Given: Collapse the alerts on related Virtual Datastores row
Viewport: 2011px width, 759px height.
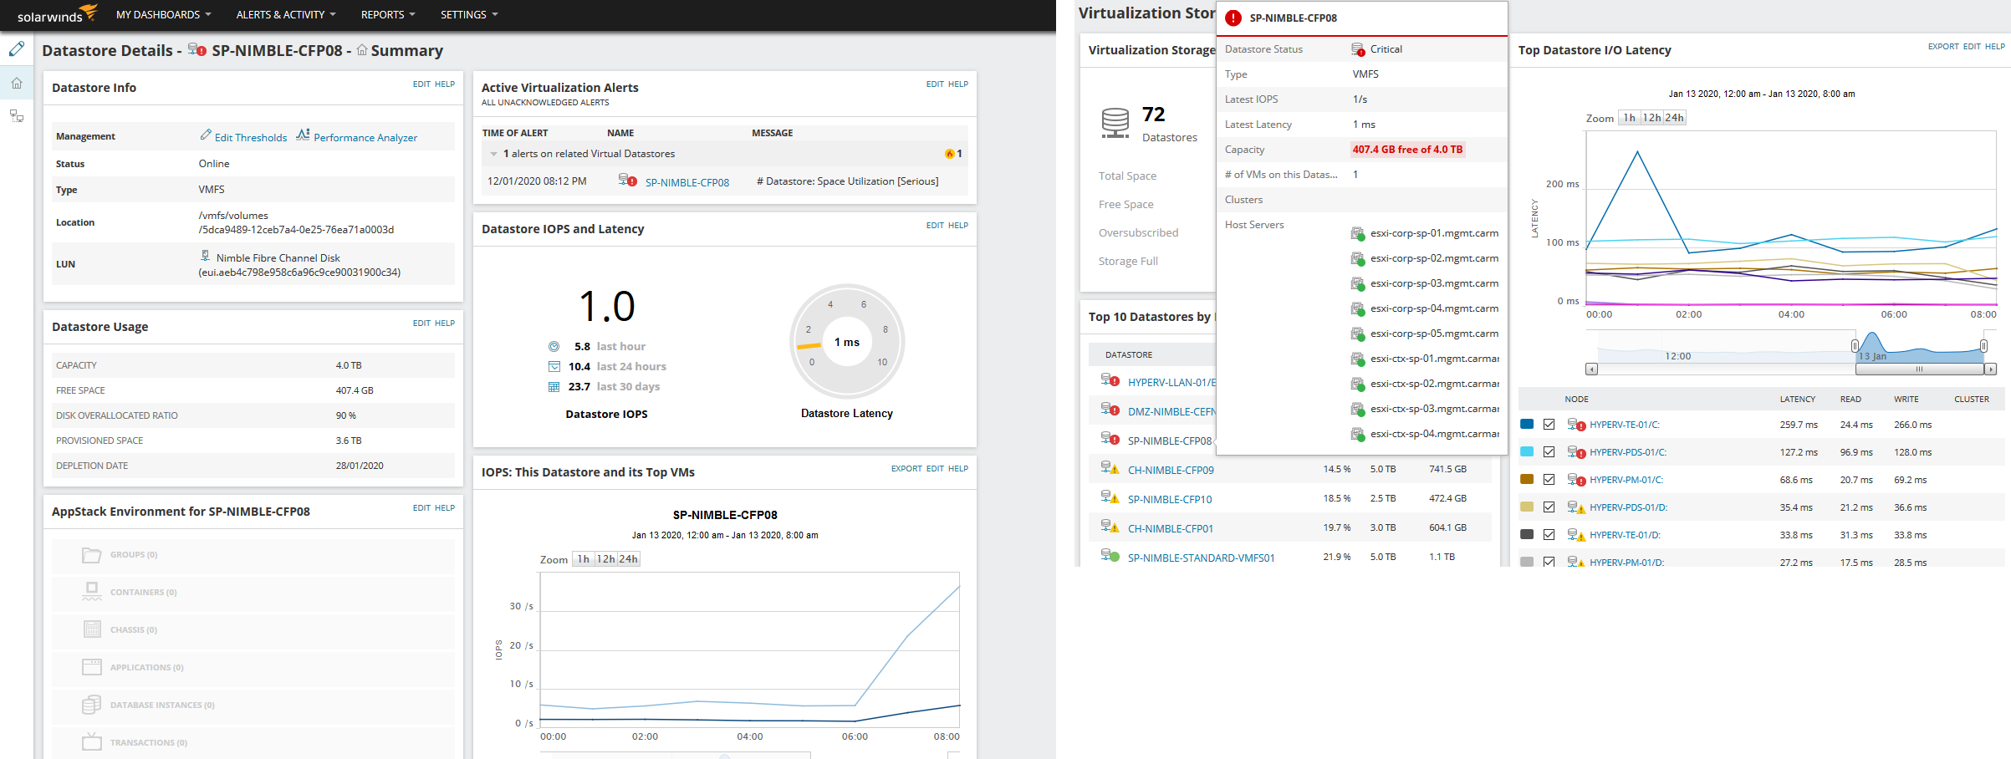Looking at the screenshot, I should point(493,154).
